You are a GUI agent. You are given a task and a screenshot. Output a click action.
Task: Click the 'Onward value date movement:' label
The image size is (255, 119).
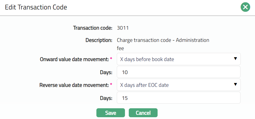(74, 59)
